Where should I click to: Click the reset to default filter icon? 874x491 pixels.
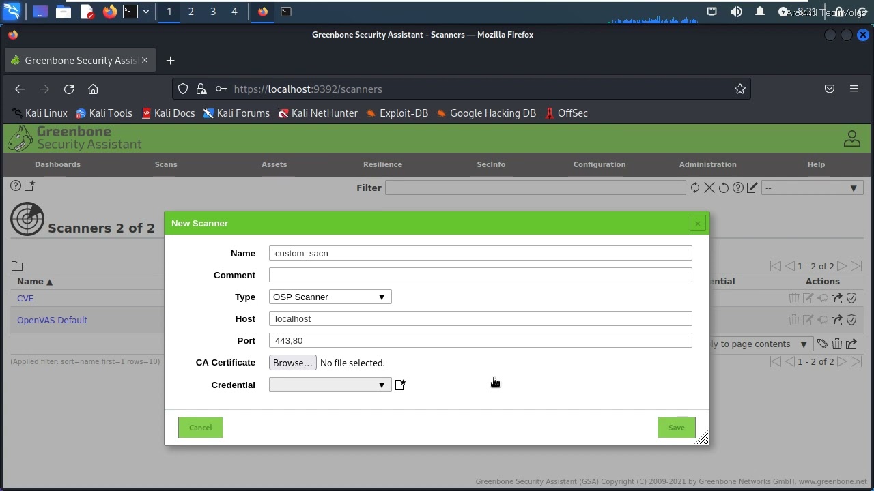point(724,188)
